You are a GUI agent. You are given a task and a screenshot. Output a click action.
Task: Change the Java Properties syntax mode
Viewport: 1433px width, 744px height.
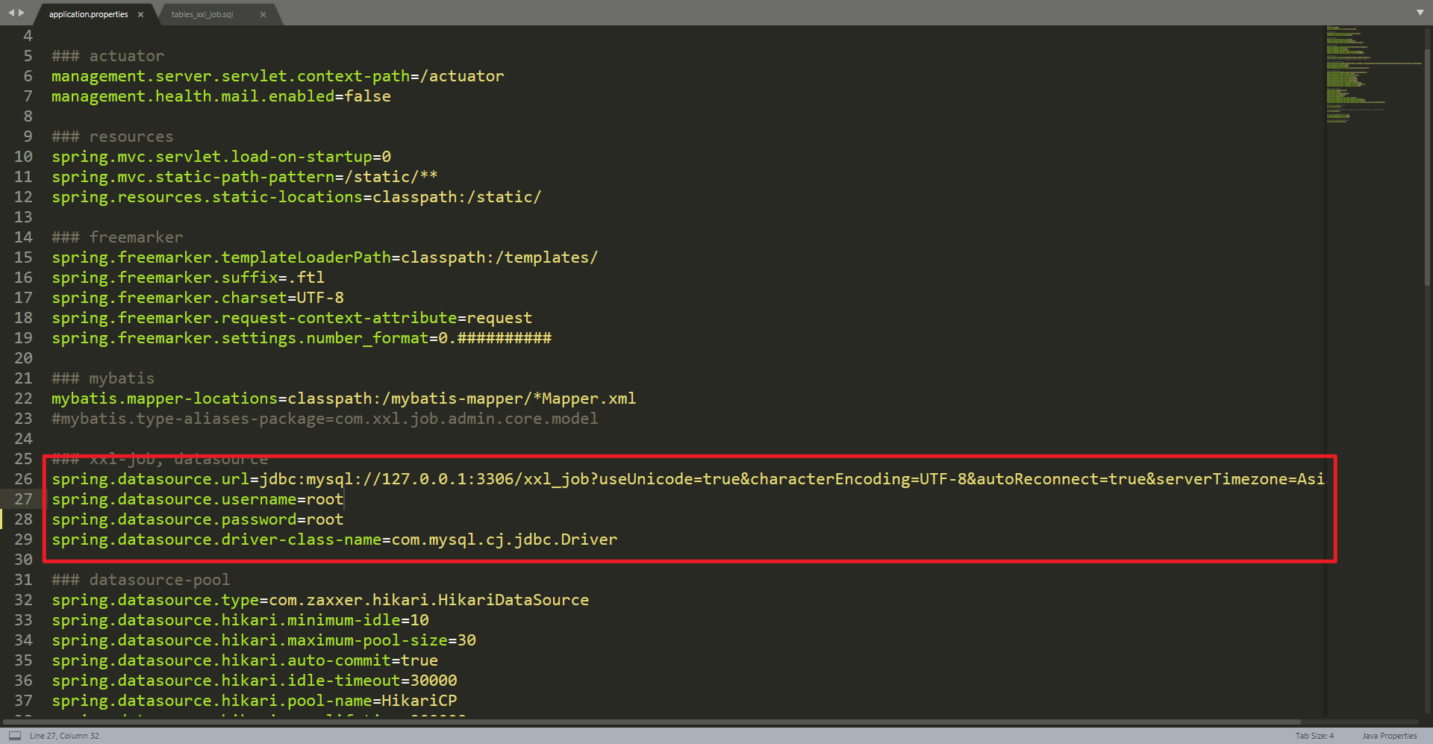[1389, 736]
